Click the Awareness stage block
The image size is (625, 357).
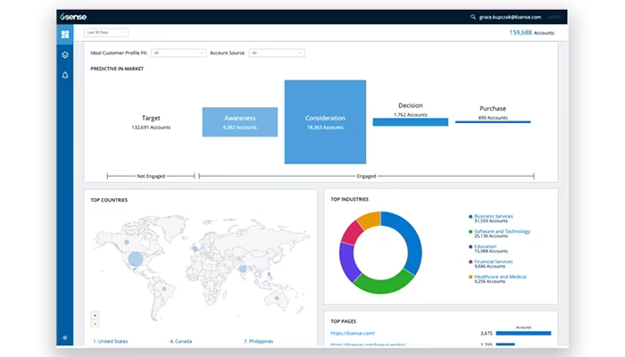coord(240,122)
